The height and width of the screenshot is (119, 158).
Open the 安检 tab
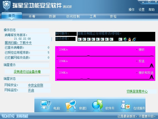click(113, 16)
